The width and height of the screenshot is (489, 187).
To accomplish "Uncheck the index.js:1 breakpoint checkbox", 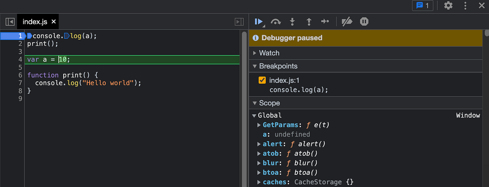I will pos(262,80).
